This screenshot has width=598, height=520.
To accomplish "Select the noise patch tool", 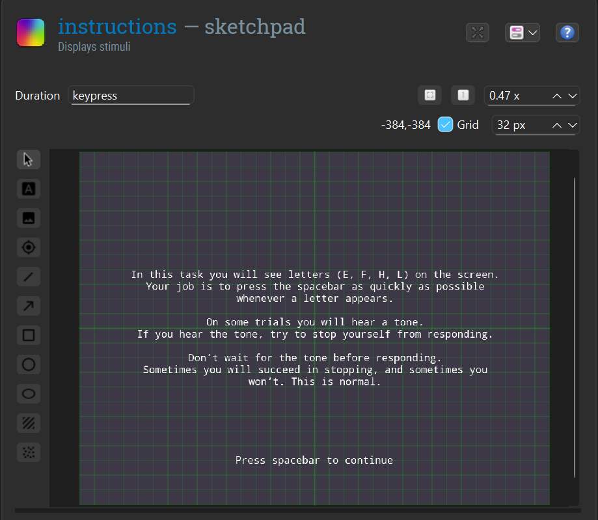I will click(x=29, y=452).
